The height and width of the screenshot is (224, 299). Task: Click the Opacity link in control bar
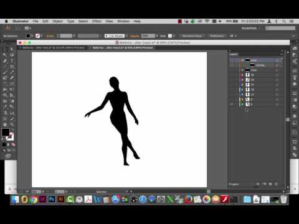click(135, 36)
